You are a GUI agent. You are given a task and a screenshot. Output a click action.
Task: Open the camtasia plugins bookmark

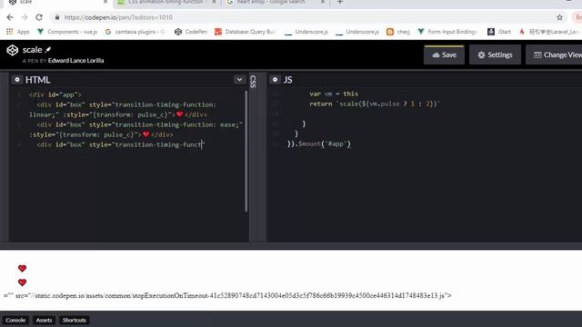pos(135,32)
